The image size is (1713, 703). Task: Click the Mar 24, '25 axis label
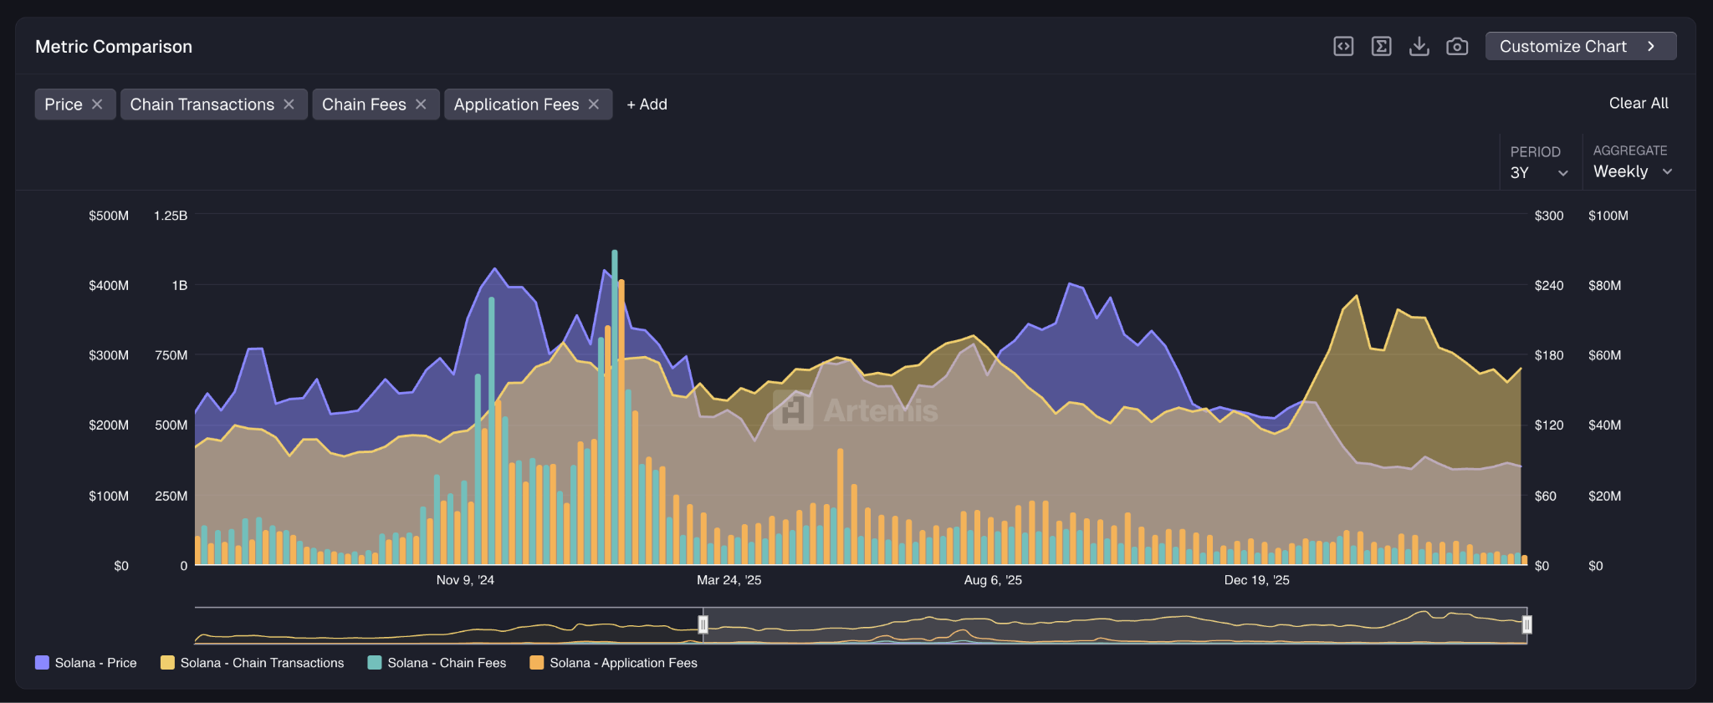[729, 580]
